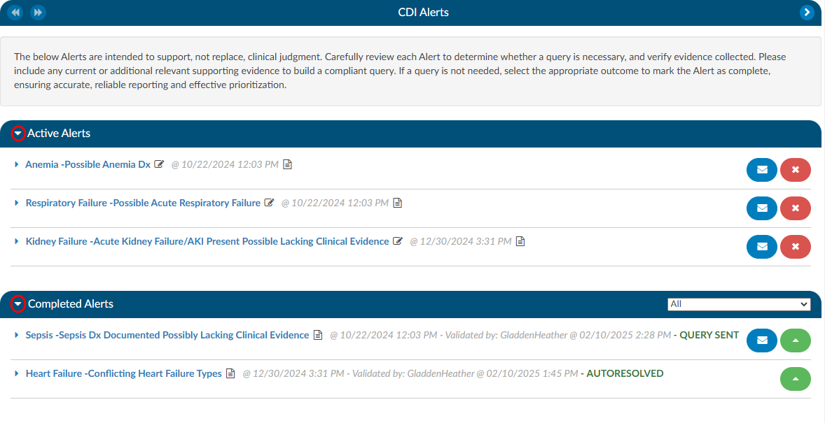The image size is (825, 423).
Task: Click the CDI Alerts title text
Action: 424,12
